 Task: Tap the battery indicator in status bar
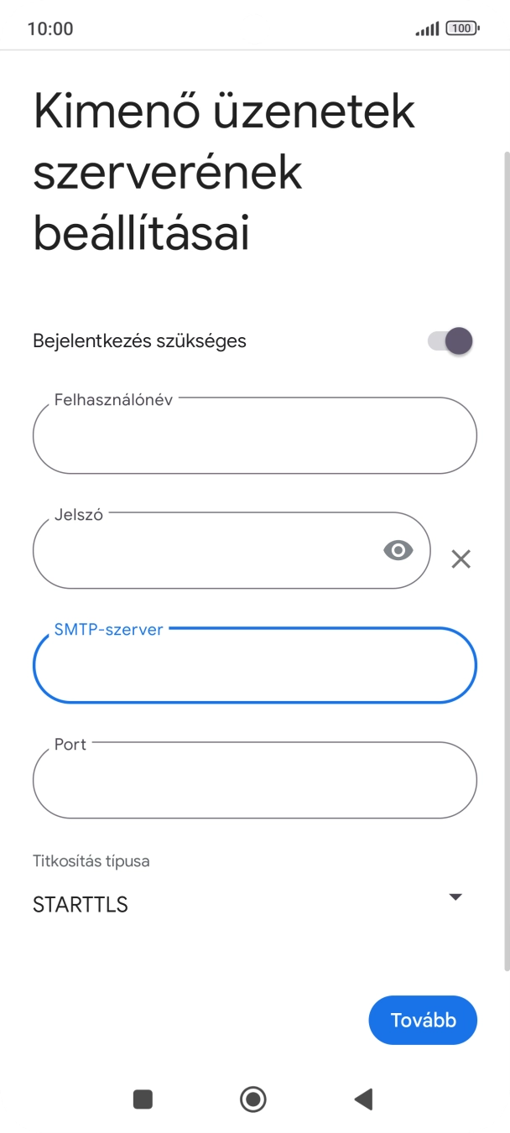[462, 29]
